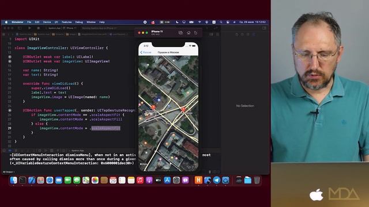Open the blue folder in Dock

pyautogui.click(x=247, y=180)
